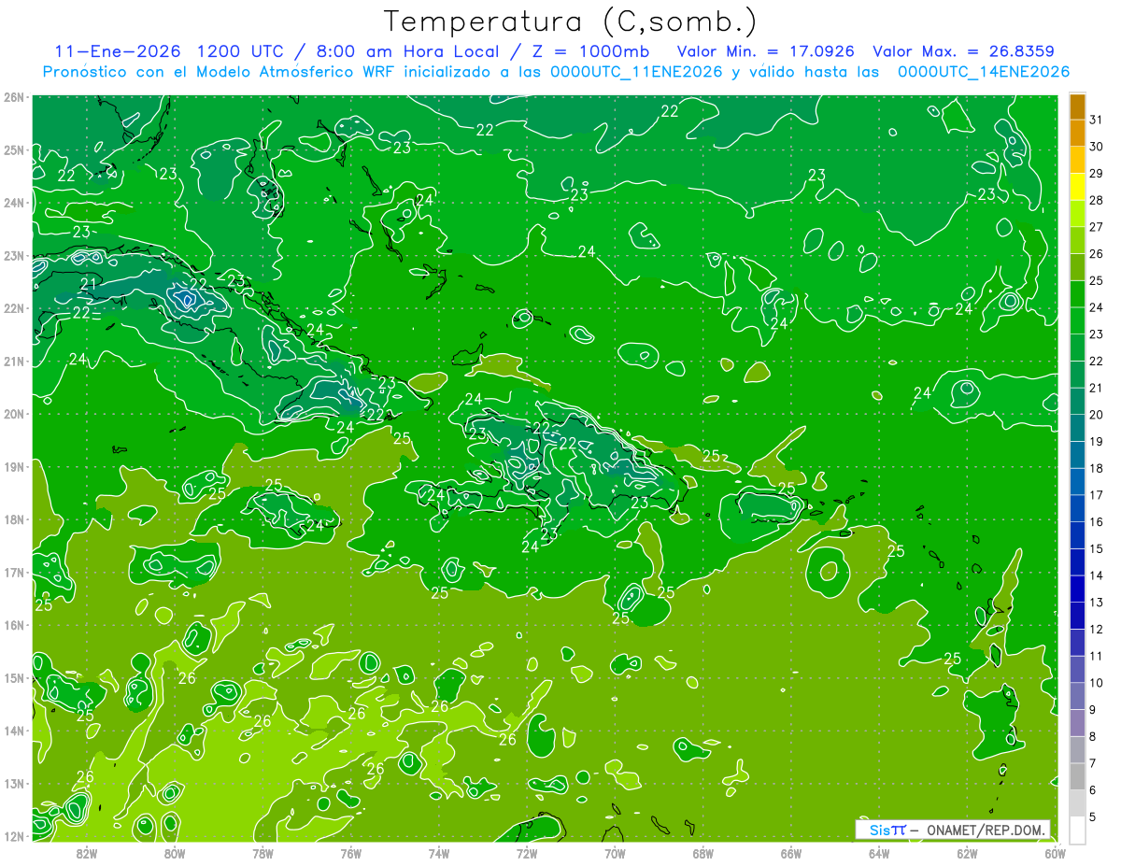
Task: Click the '15N' latitude axis label
Action: (13, 678)
